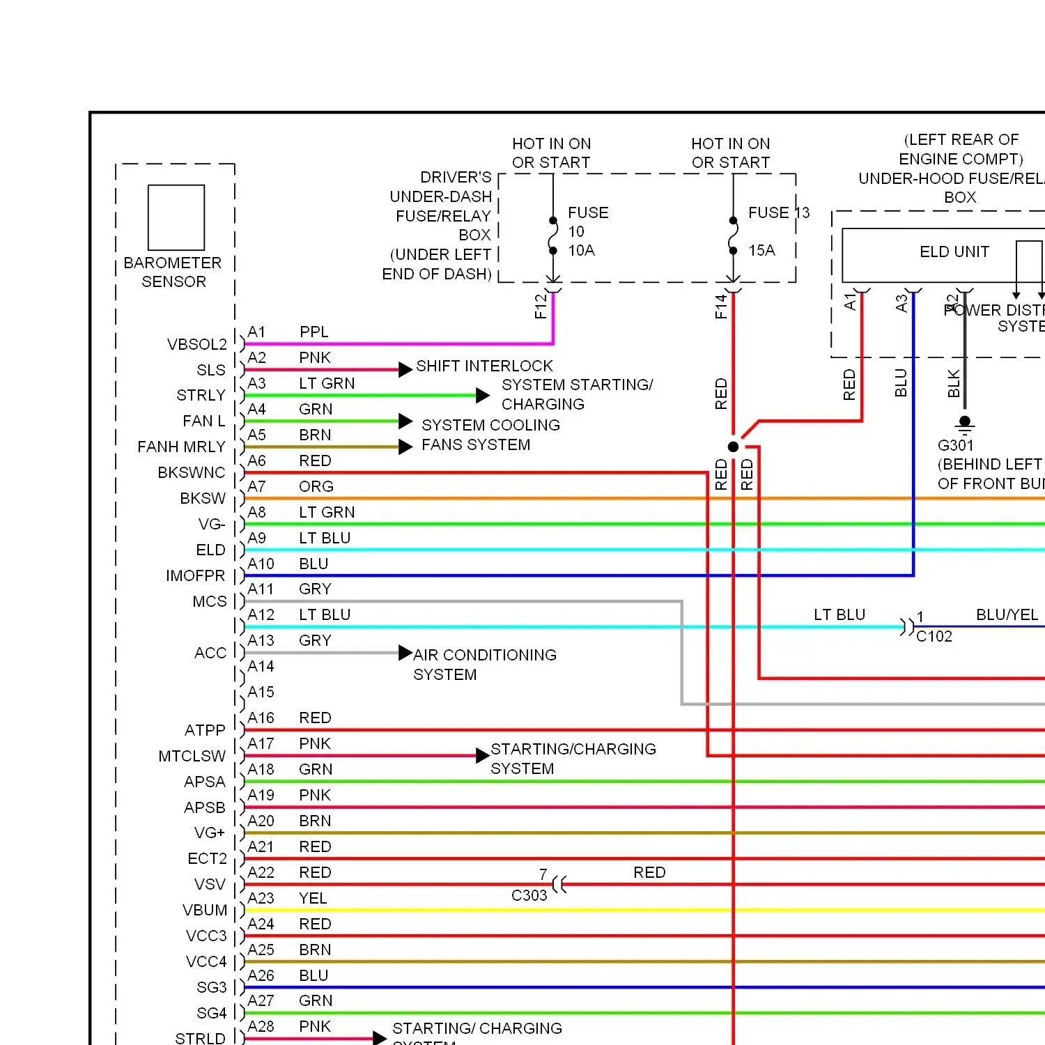
Task: Select the A6 RED wire label
Action: [x=289, y=460]
